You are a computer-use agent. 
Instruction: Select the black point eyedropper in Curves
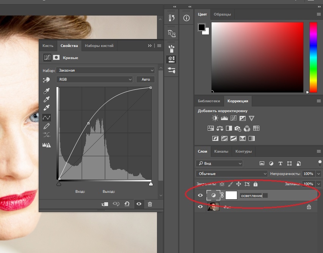click(x=47, y=91)
